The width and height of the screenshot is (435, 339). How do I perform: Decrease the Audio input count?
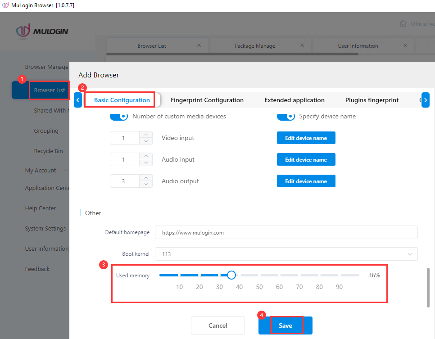pyautogui.click(x=146, y=163)
